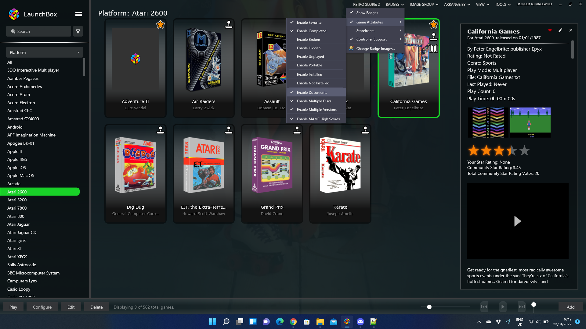The width and height of the screenshot is (586, 329).
Task: Click the Play button
Action: coord(13,307)
